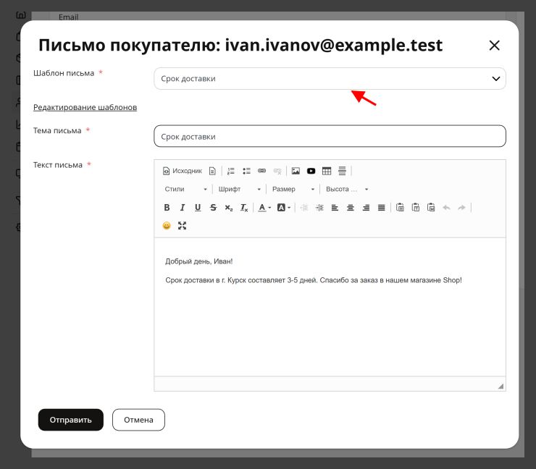
Task: Click the editor resize handle corner
Action: tap(501, 386)
